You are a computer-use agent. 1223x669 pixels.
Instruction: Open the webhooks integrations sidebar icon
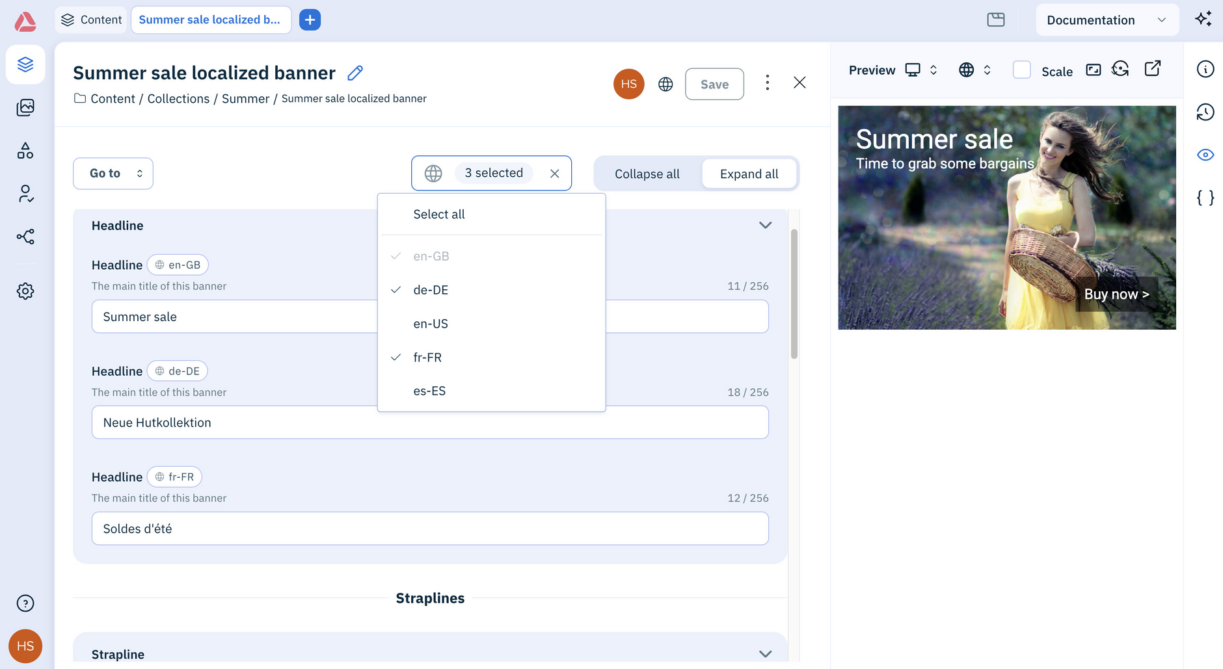click(x=25, y=237)
